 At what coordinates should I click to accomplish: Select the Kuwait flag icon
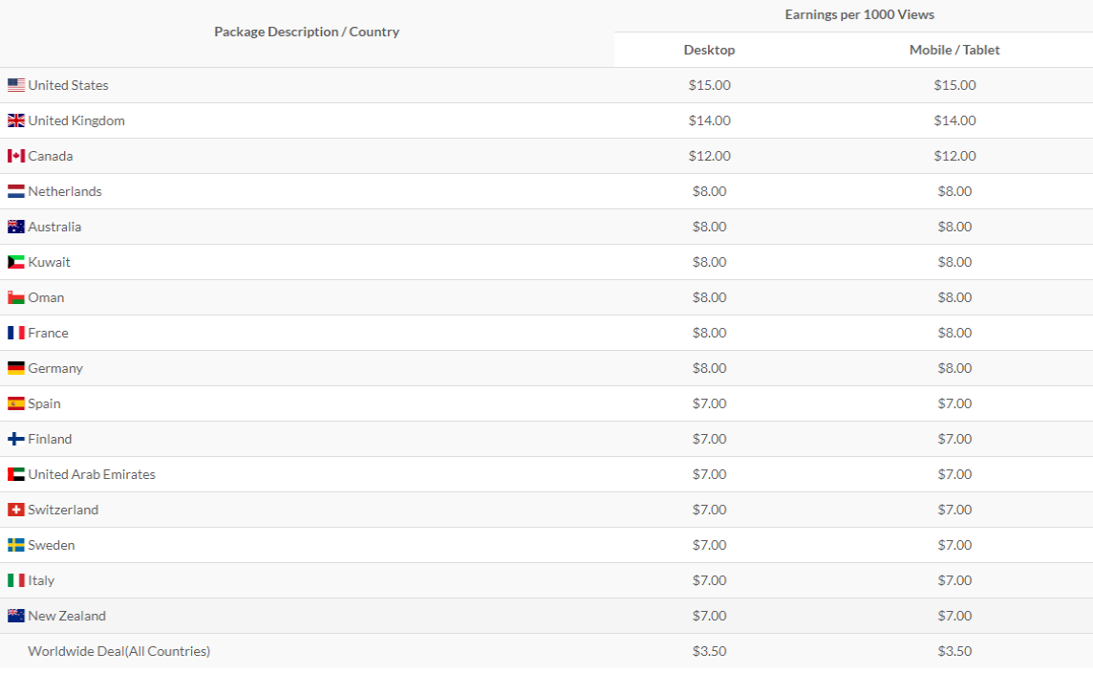[16, 262]
